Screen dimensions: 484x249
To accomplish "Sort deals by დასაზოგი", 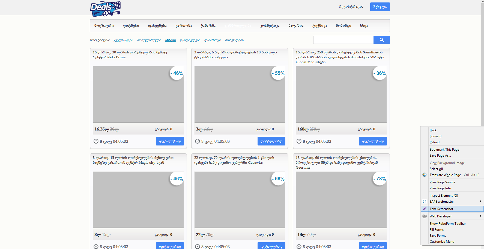I will tap(213, 40).
